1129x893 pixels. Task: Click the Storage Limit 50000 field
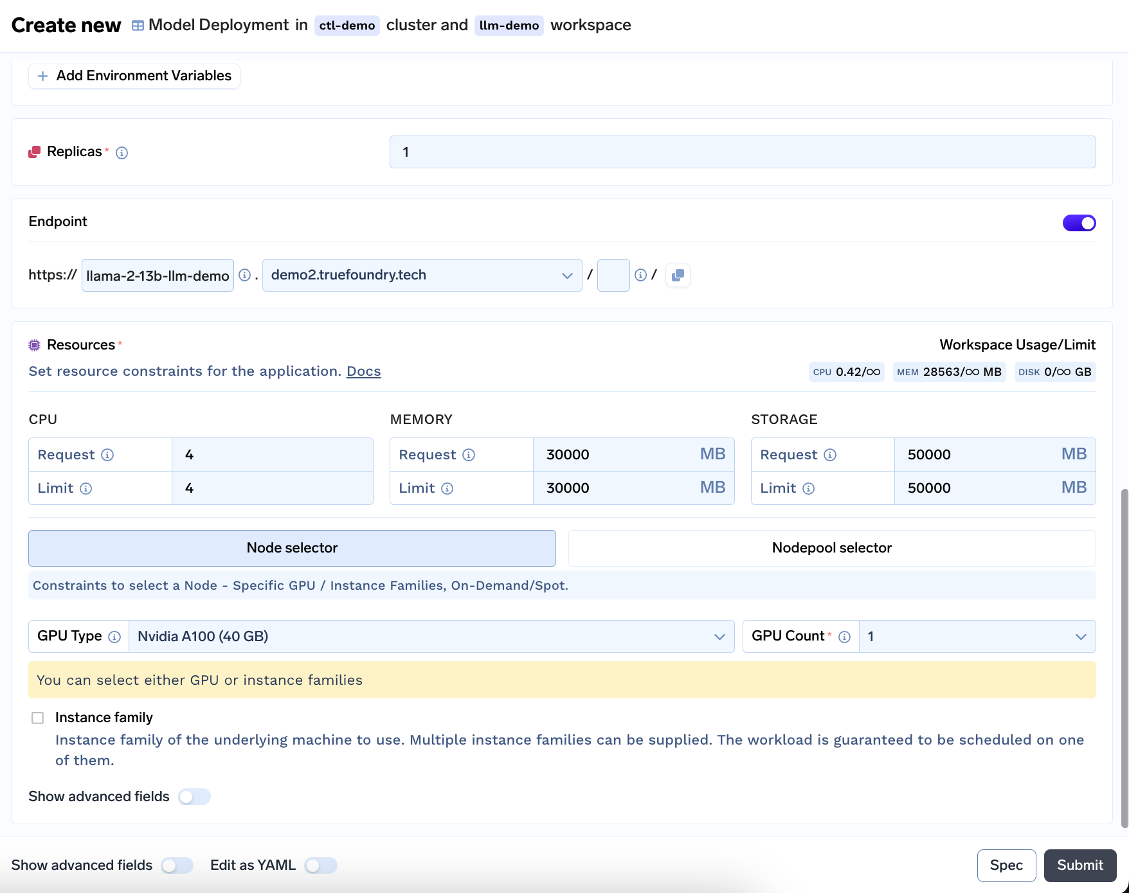coord(995,488)
